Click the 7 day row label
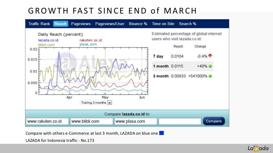Viewport: 273px width, 153px height. 158,56
